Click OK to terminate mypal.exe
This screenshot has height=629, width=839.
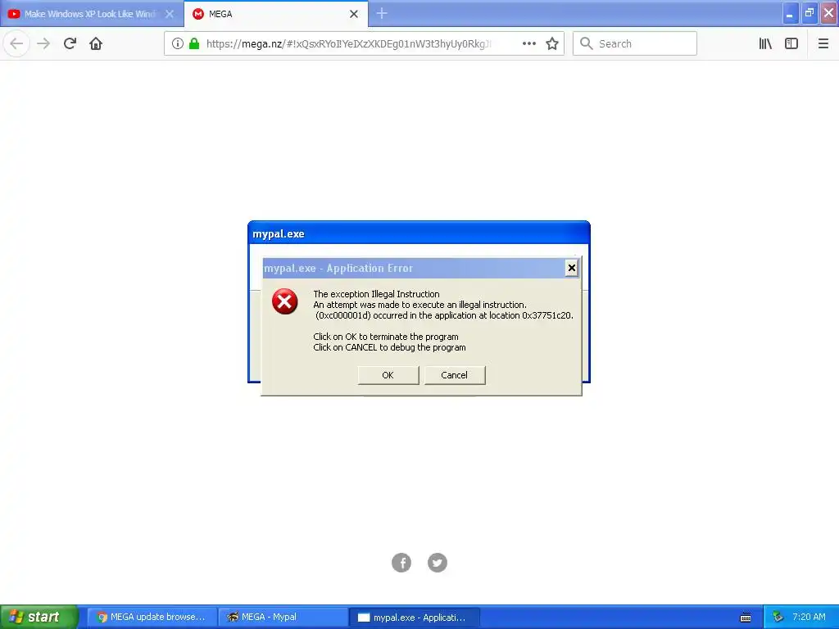[x=388, y=375]
